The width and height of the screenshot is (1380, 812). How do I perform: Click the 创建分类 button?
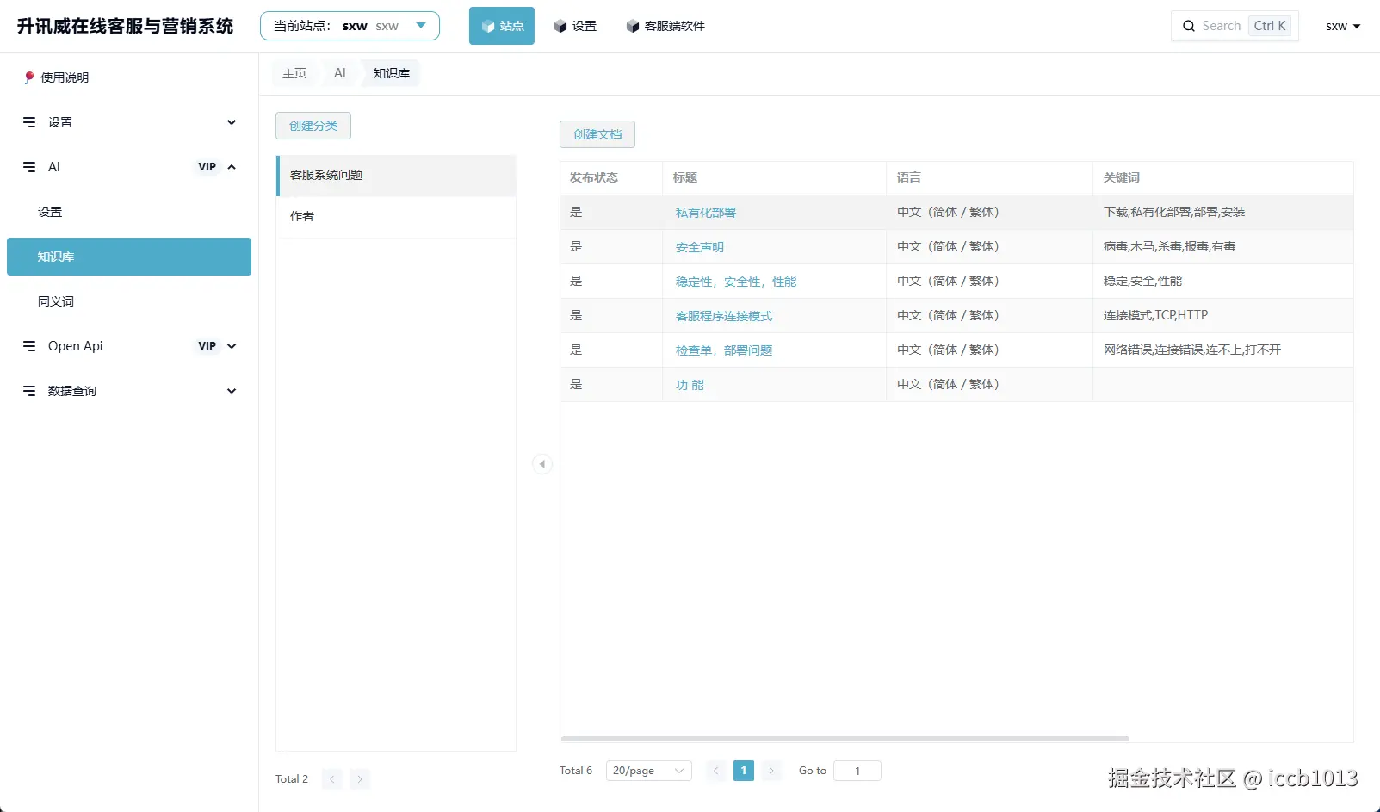[x=313, y=126]
